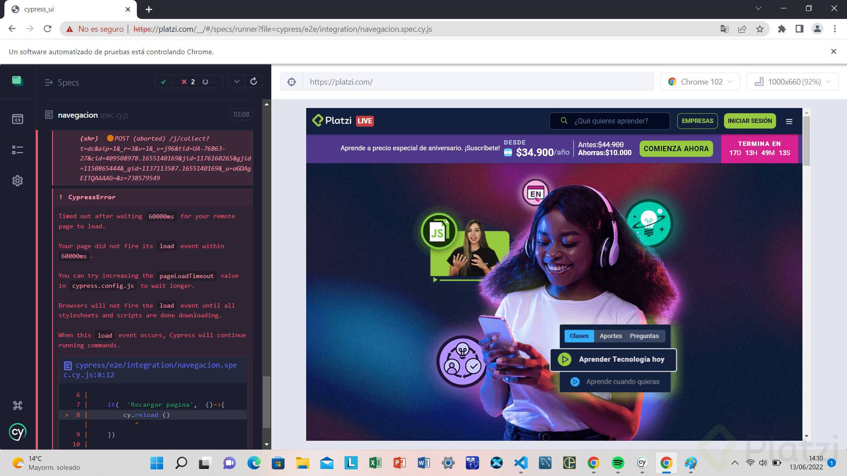Open the Chrome 102 browser dropdown
This screenshot has width=847, height=476.
tap(700, 82)
